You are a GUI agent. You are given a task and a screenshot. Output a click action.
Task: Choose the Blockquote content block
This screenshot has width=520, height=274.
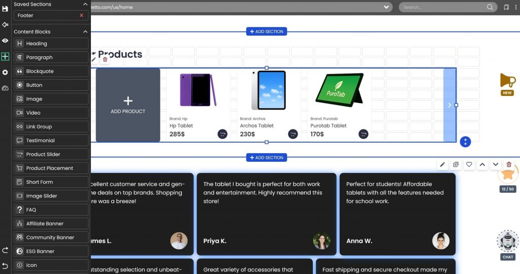point(51,71)
